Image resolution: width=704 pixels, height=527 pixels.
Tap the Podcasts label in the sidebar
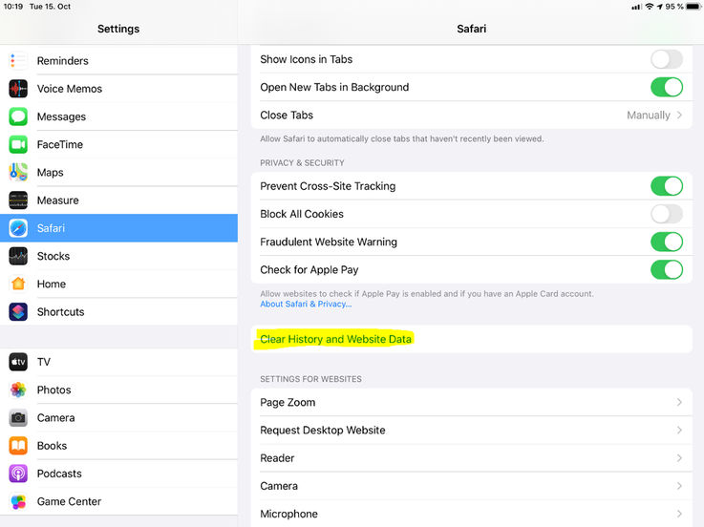(x=59, y=474)
